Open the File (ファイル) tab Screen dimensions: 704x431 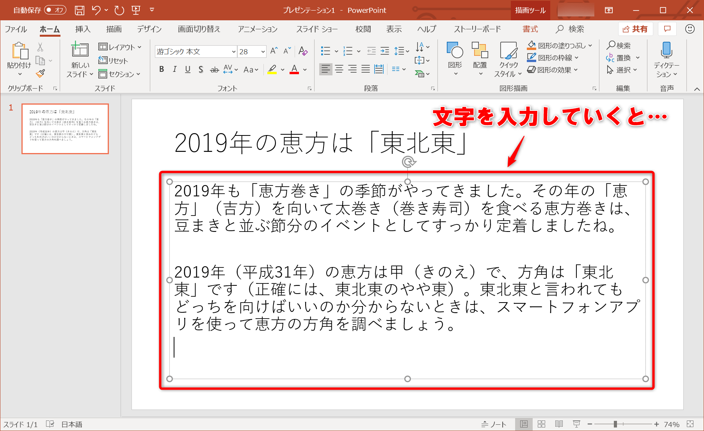[16, 29]
